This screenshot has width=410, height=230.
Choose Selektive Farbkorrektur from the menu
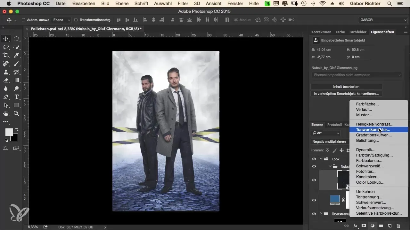379,213
